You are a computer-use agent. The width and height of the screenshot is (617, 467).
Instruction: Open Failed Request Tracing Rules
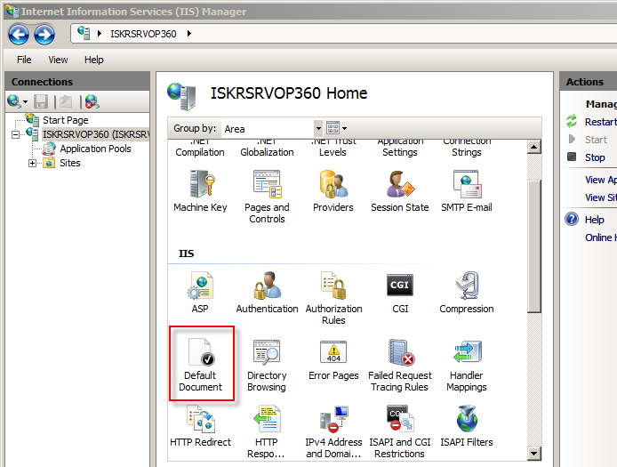(400, 365)
